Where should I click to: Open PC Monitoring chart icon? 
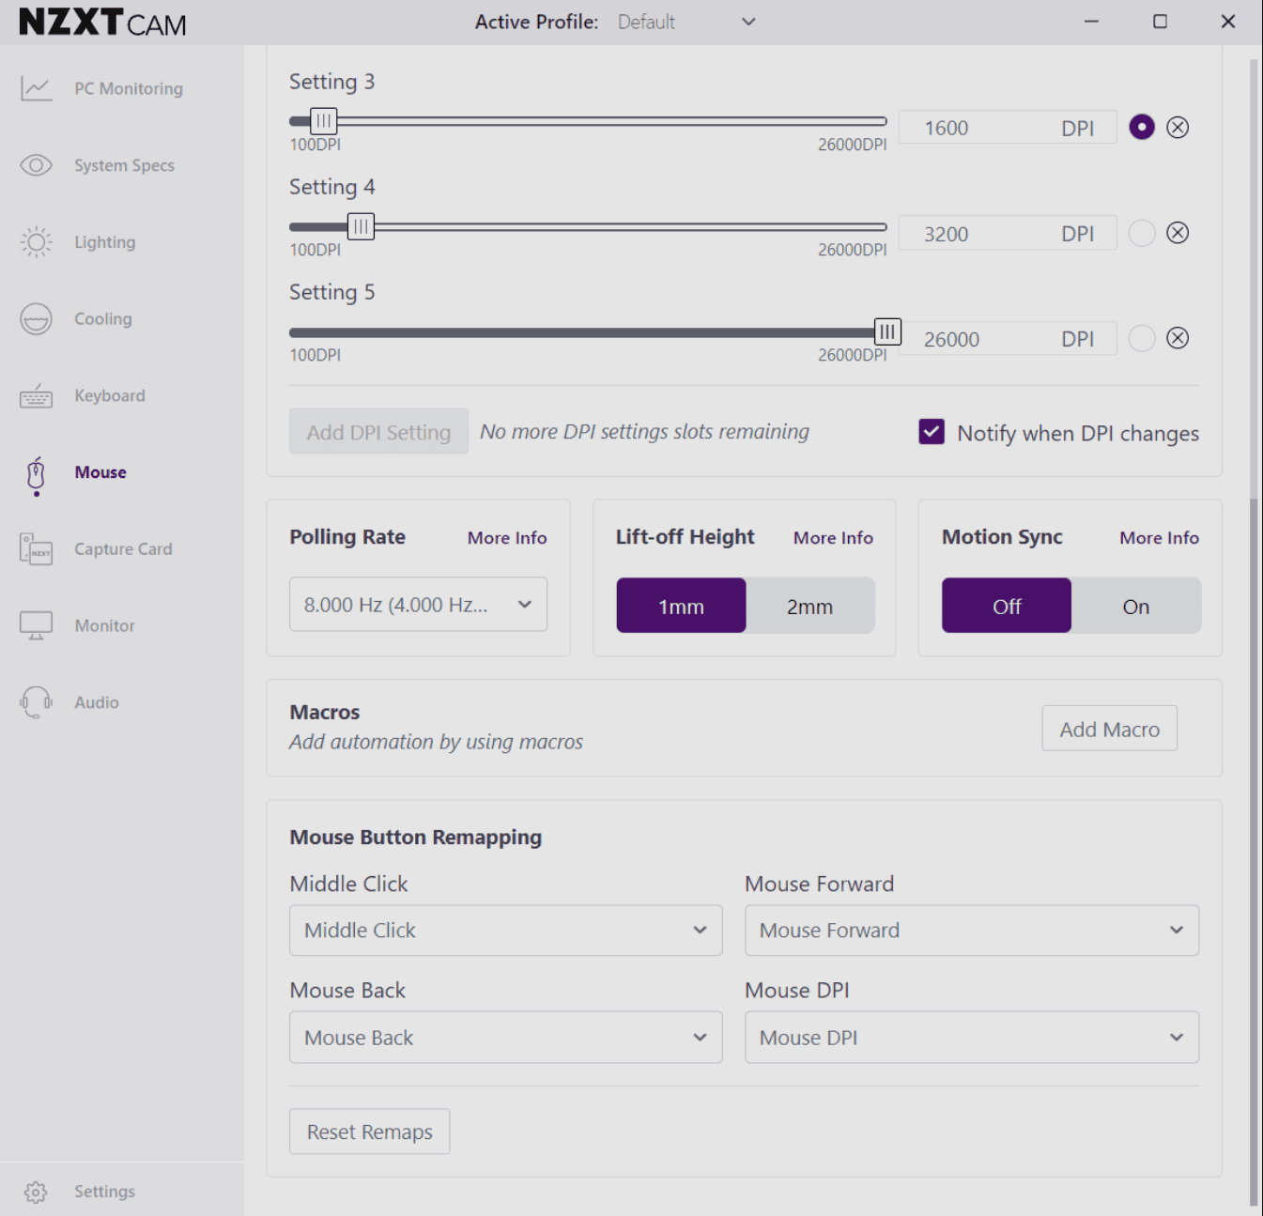(36, 89)
